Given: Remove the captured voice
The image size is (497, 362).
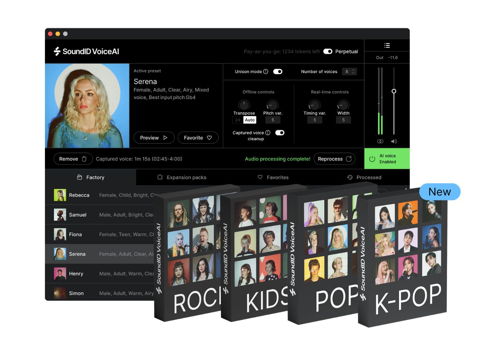Looking at the screenshot, I should tap(73, 159).
